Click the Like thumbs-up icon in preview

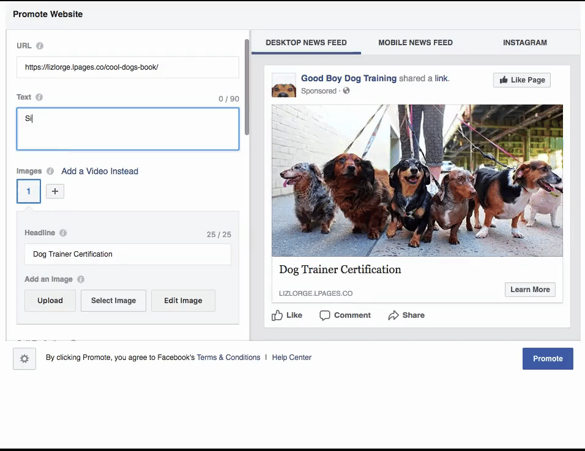[x=277, y=315]
